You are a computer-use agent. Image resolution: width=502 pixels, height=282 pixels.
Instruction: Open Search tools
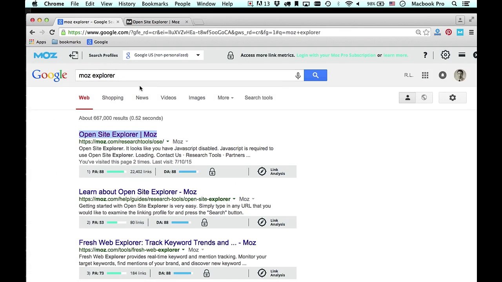point(258,98)
